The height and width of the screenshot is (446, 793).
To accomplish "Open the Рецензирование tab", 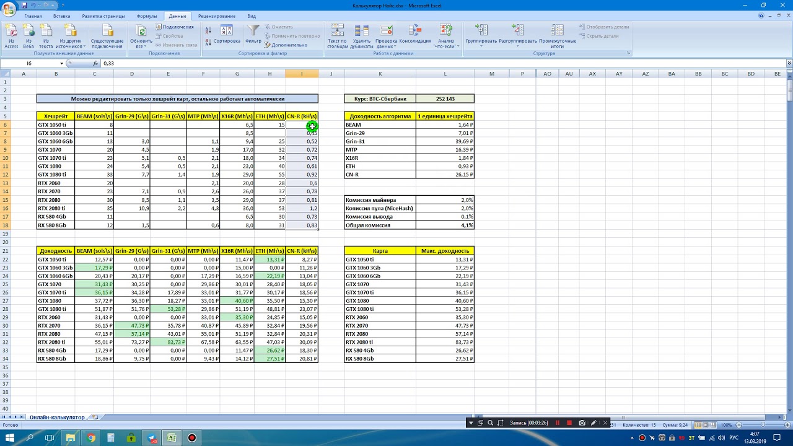I will point(218,16).
